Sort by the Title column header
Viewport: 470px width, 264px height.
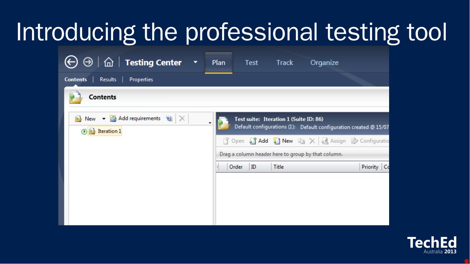click(x=315, y=167)
